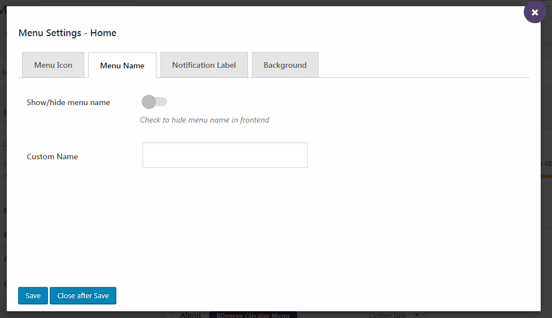Toggle the show/hide menu name switch

point(154,102)
